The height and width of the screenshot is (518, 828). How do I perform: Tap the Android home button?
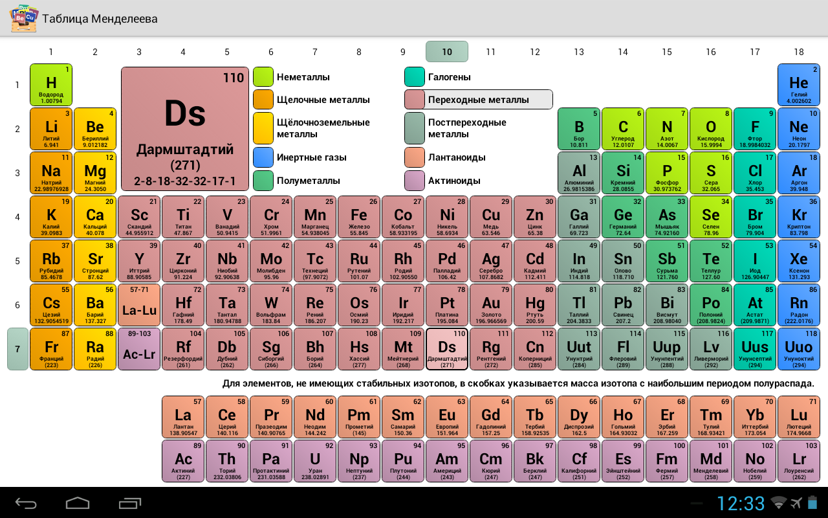[x=78, y=502]
